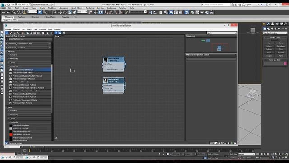The image size is (289, 163).
Task: Click the pink object color swatch
Action: [285, 64]
